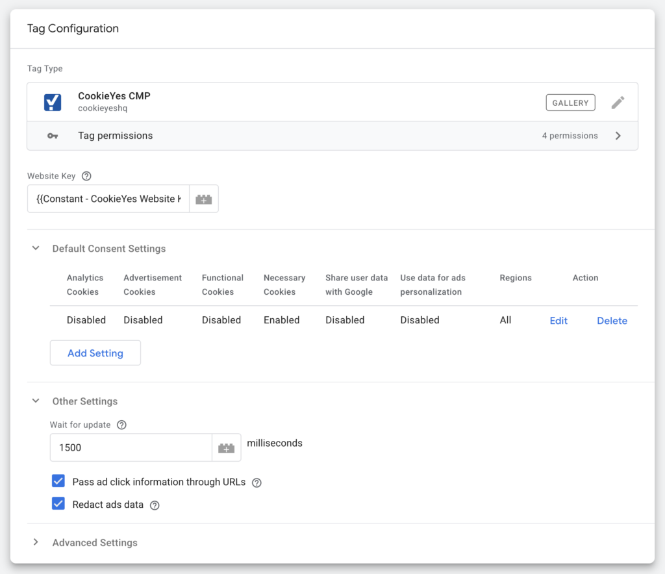Click the cookieyeshq publisher text

(x=103, y=108)
